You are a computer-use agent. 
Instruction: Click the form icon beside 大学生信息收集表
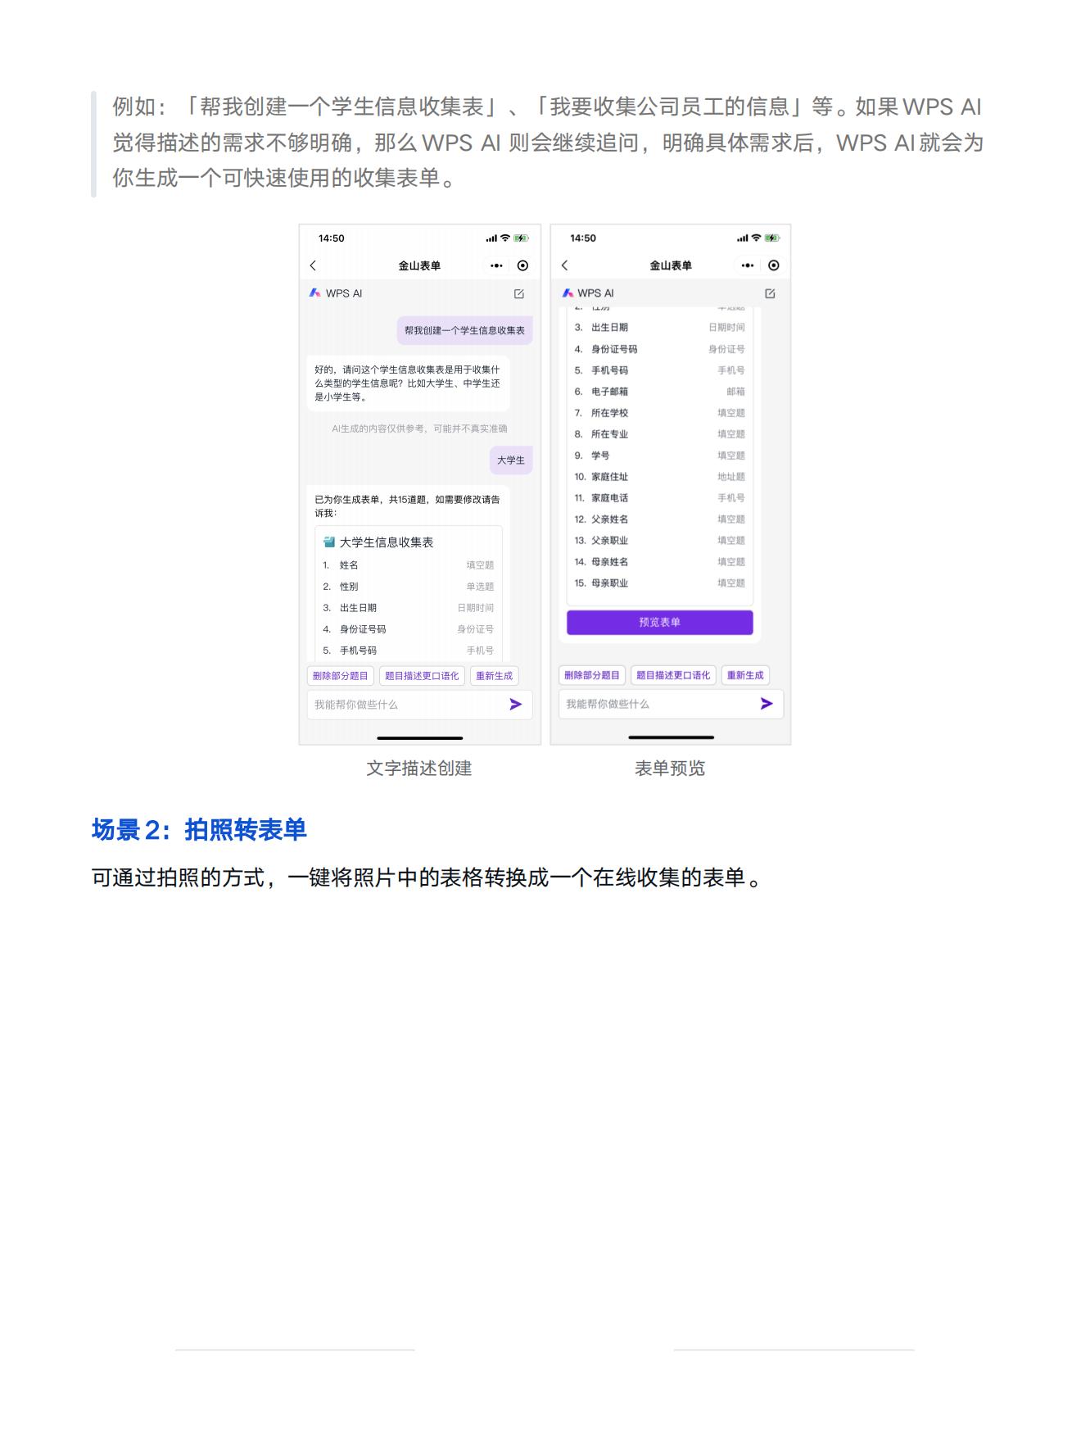click(x=329, y=542)
